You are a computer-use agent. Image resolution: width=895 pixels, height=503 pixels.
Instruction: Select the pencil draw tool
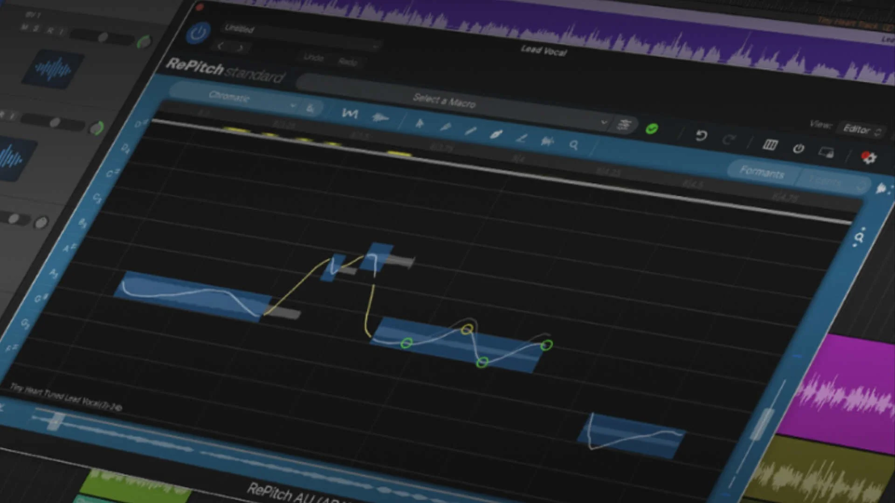click(x=470, y=131)
